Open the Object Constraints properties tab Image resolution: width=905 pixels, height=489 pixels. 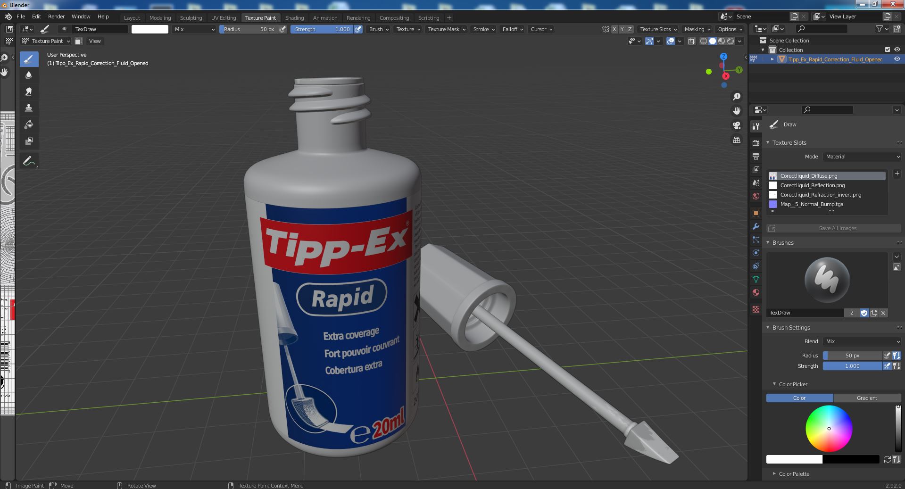pos(756,266)
